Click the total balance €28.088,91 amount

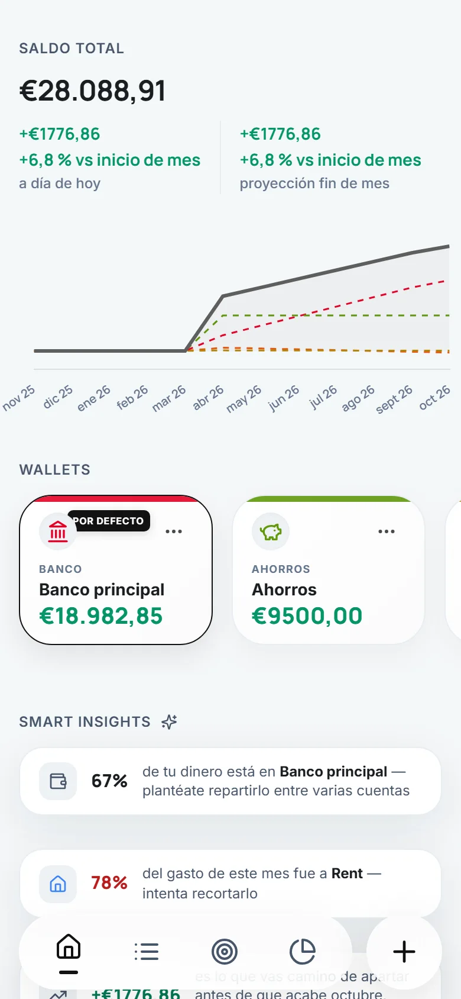pos(93,91)
